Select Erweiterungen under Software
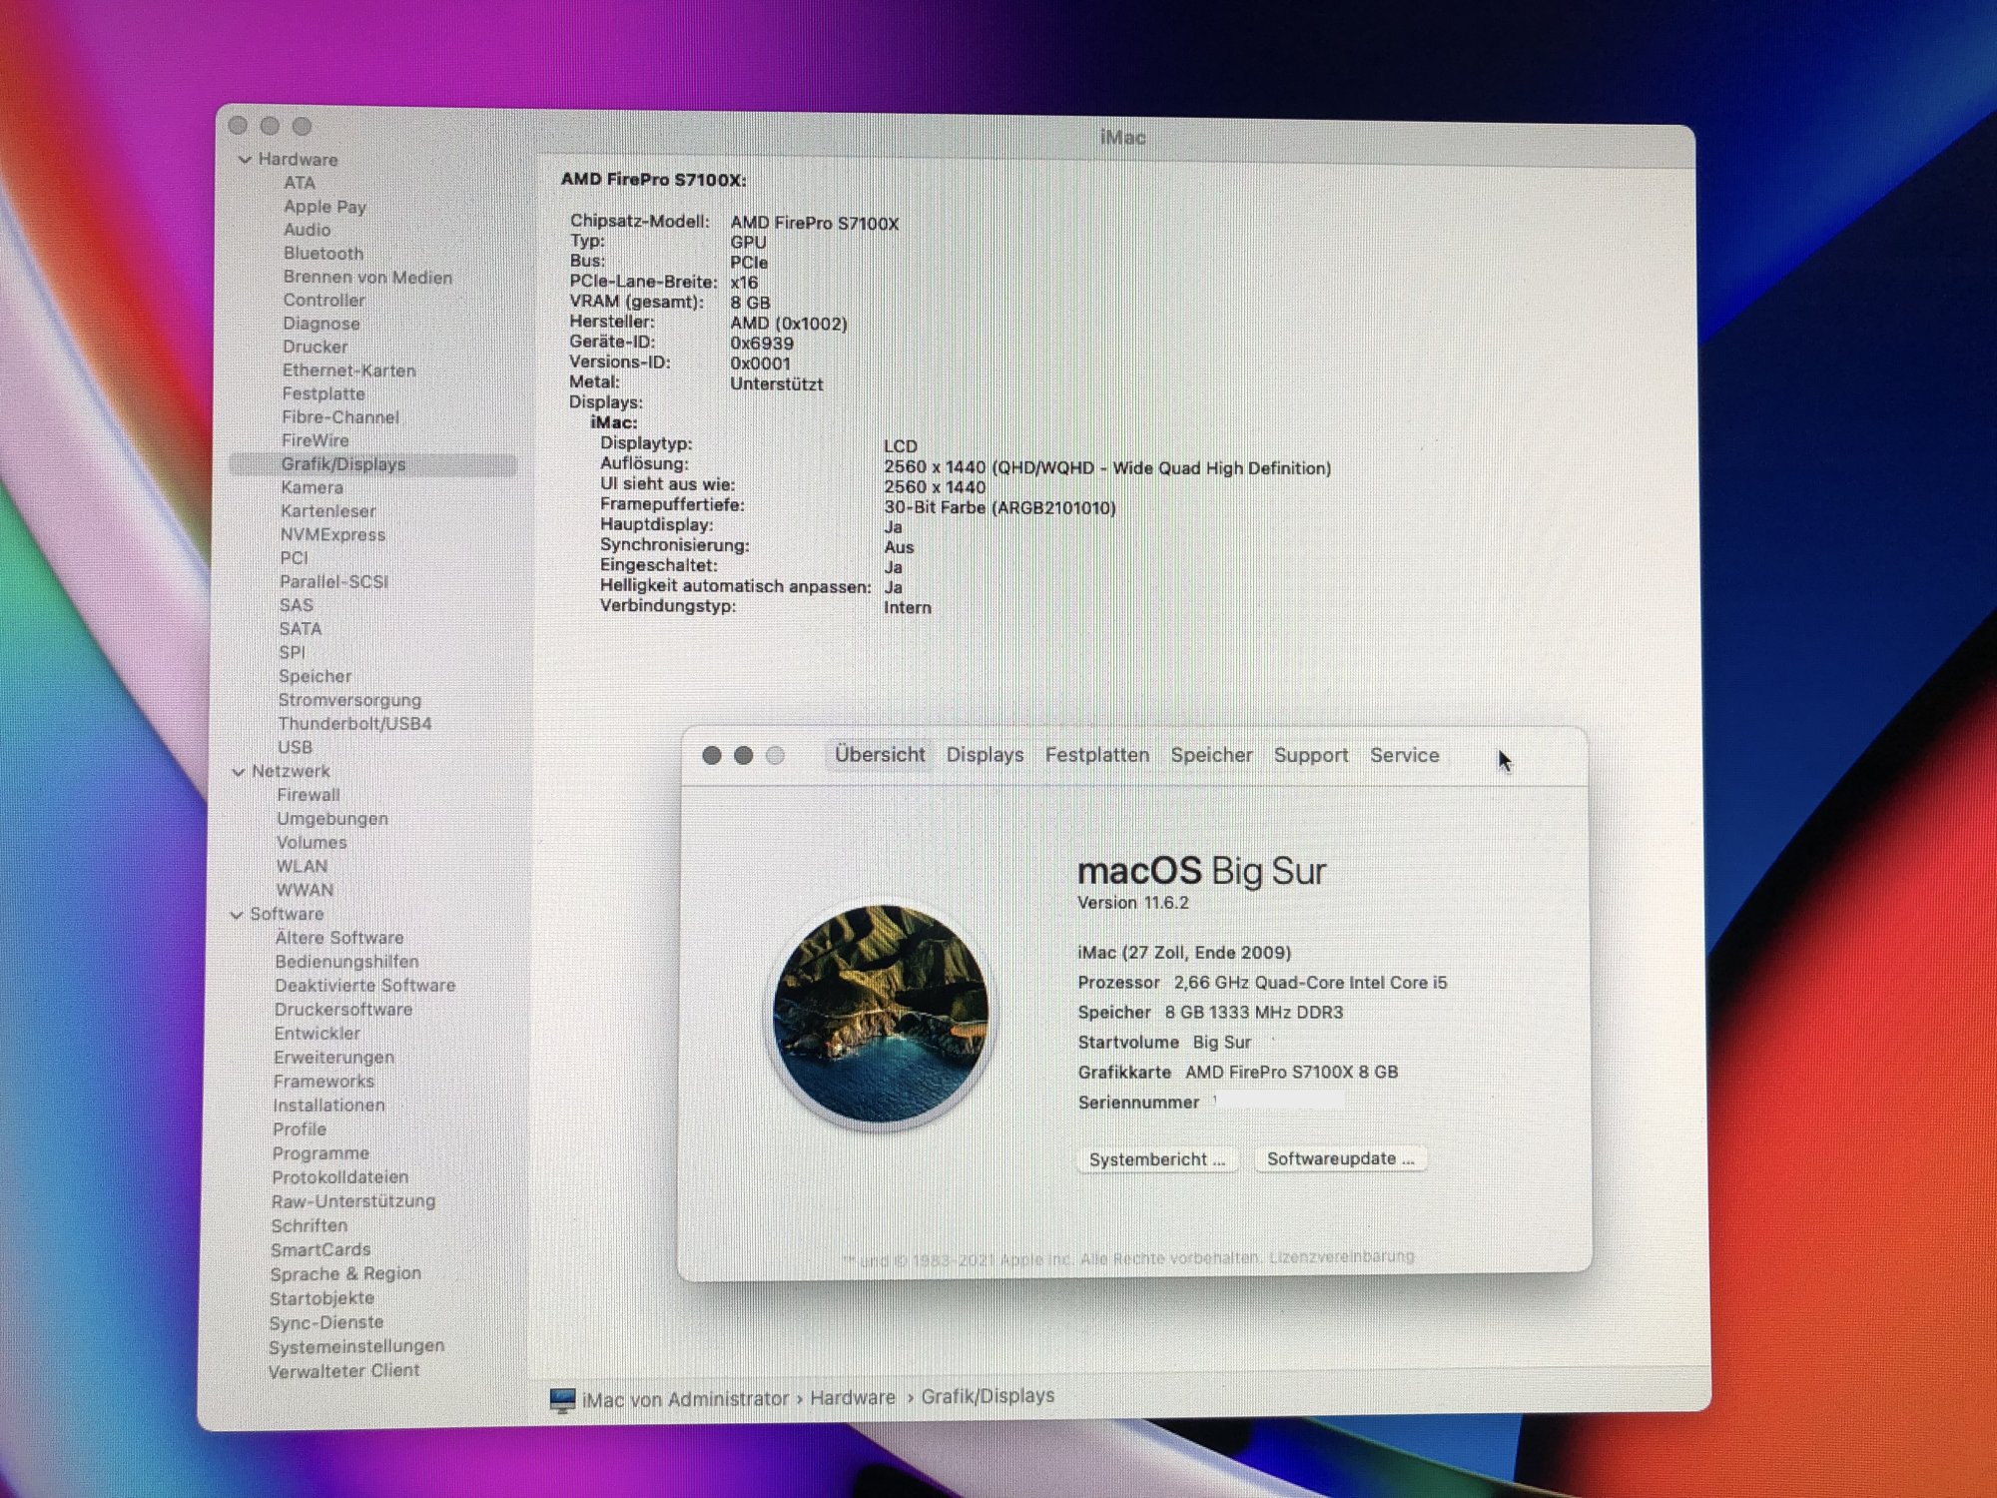 click(333, 1058)
